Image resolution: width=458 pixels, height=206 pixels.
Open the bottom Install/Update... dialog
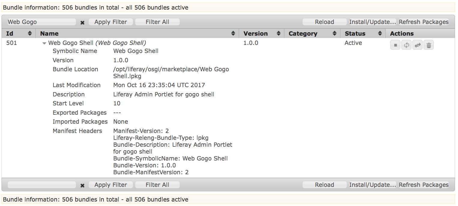(x=373, y=185)
